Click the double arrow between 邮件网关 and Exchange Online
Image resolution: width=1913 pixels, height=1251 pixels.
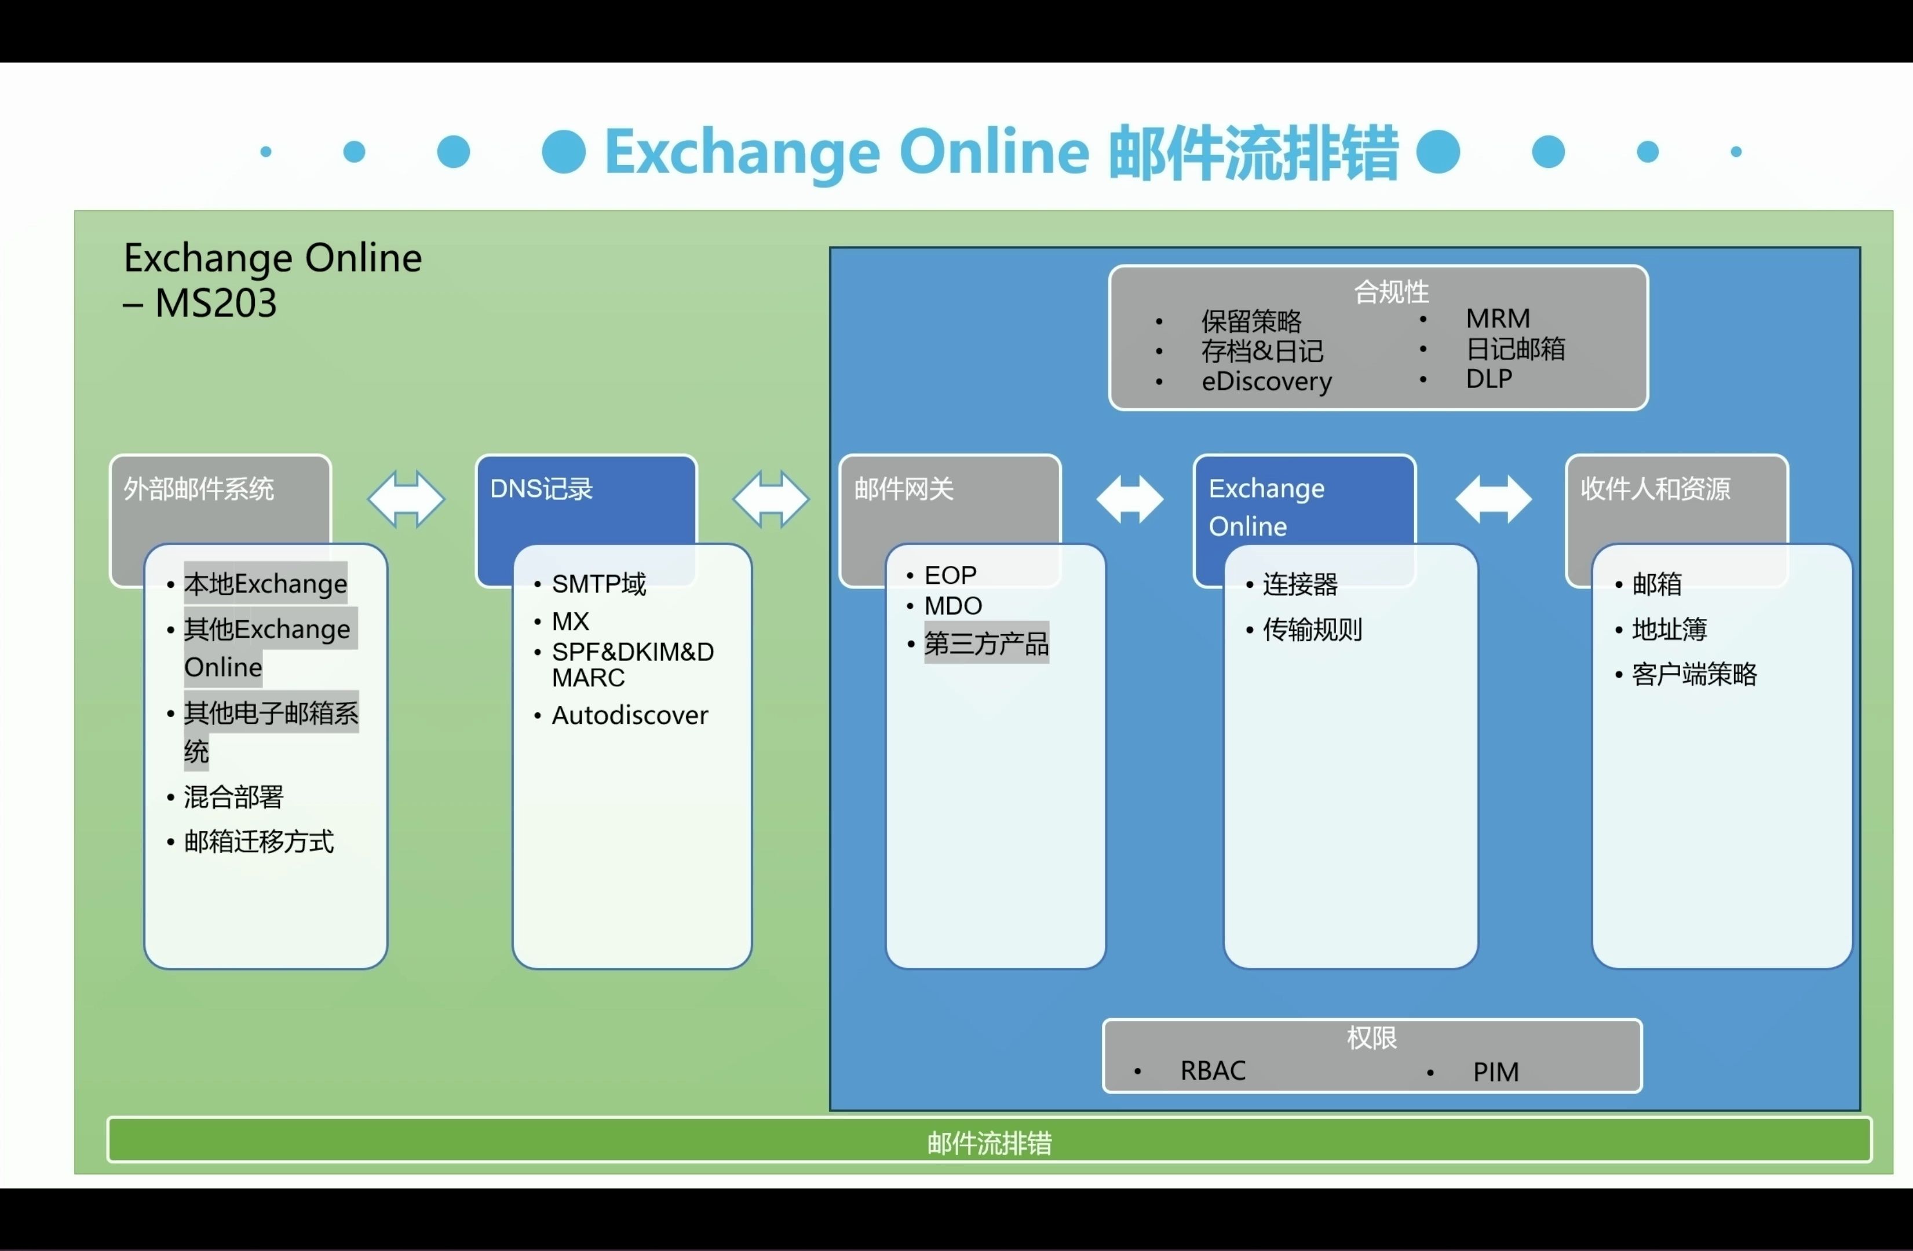(x=1129, y=499)
